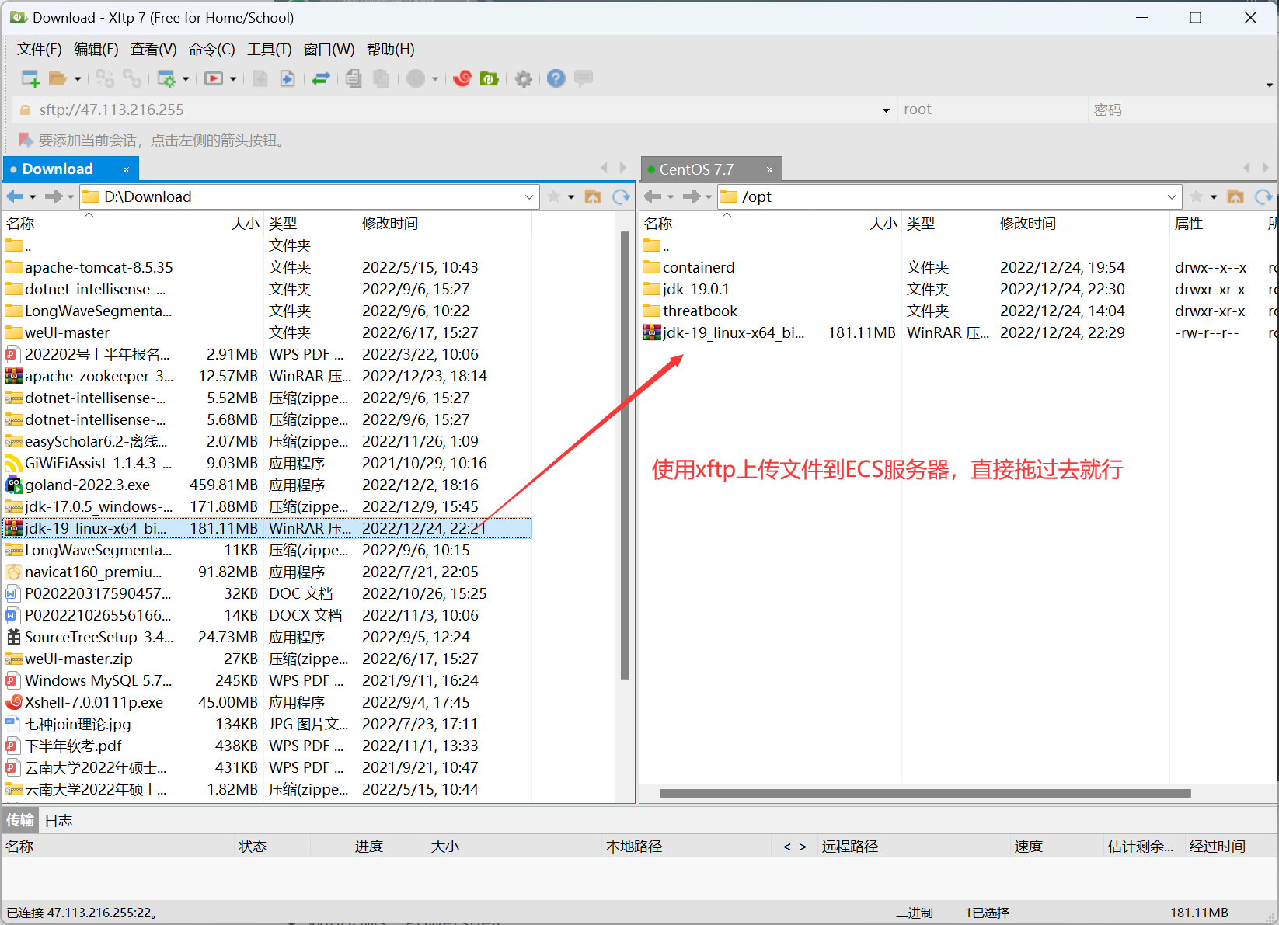Go forward in local Download pane

[54, 196]
